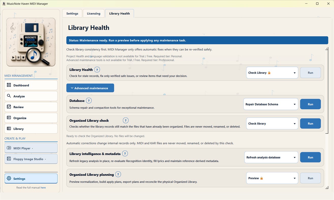Click the blue maintenance status banner
This screenshot has height=200, width=334.
click(x=197, y=40)
